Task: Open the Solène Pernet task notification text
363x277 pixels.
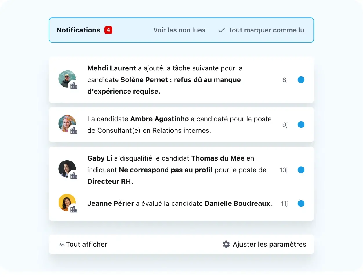Action: (165, 80)
